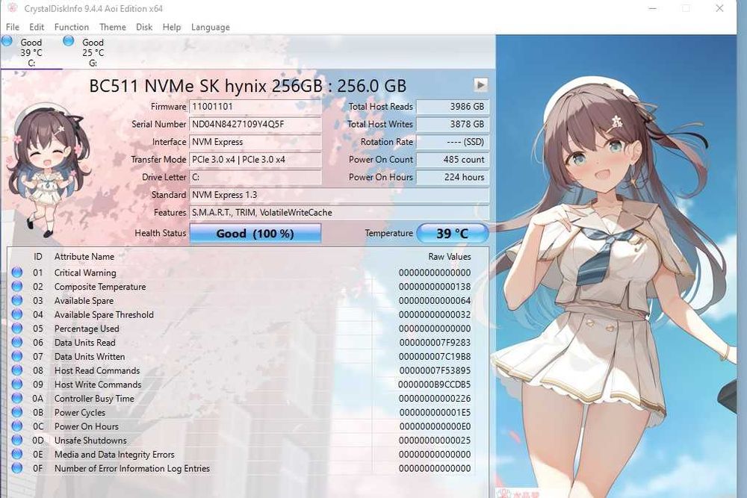Click the Power On Count value 485 count
The width and height of the screenshot is (747, 498).
453,160
